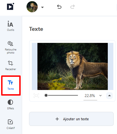Select the Texte tab in sidebar
This screenshot has width=117, height=134.
[11, 85]
